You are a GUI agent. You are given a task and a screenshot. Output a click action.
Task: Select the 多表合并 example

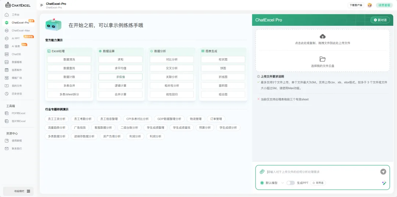[x=69, y=86]
